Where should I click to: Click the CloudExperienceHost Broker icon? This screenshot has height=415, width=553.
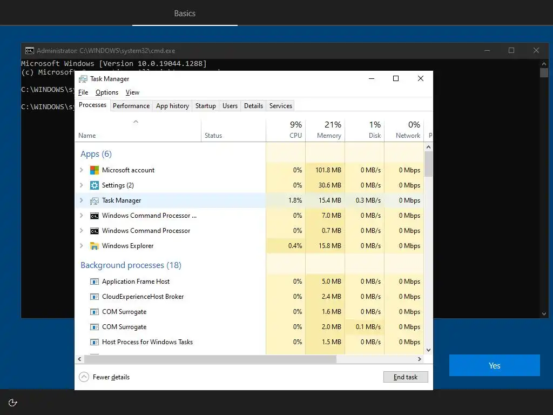click(x=94, y=297)
